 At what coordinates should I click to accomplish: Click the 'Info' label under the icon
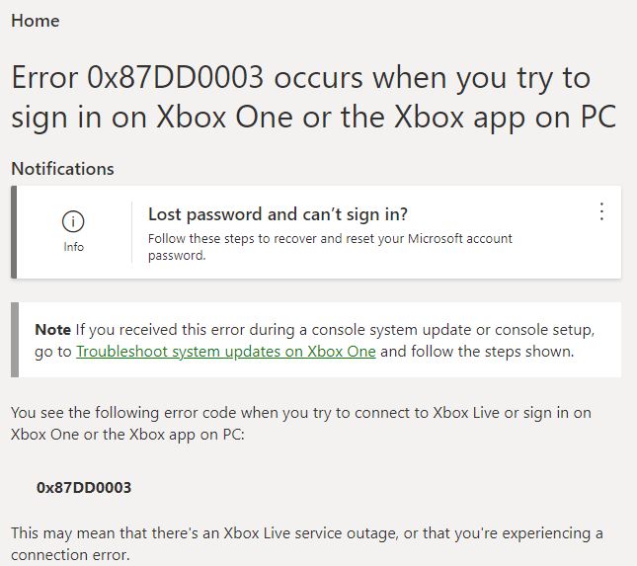73,247
